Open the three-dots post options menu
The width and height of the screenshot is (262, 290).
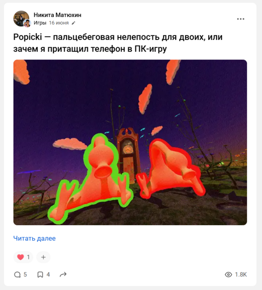241,19
